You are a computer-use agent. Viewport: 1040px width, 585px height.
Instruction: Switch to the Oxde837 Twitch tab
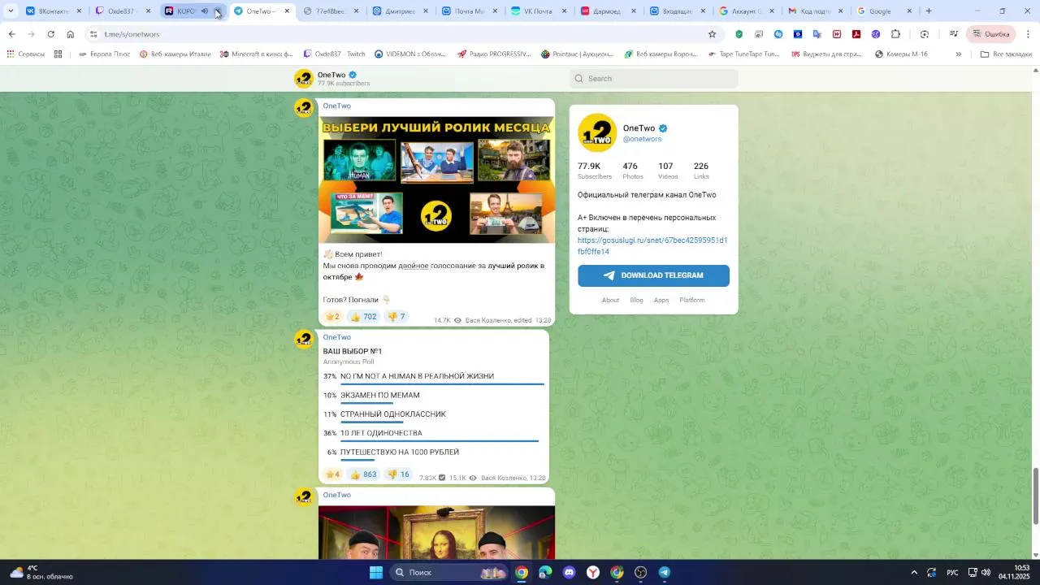[x=123, y=11]
